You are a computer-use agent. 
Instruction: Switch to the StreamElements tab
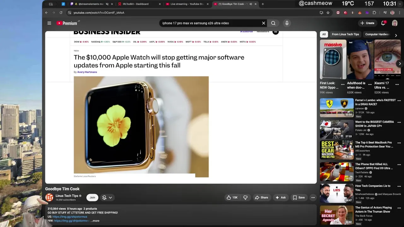[x=91, y=4]
